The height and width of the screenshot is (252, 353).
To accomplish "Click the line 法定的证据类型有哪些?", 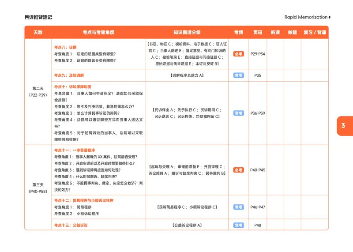I will tap(85, 54).
